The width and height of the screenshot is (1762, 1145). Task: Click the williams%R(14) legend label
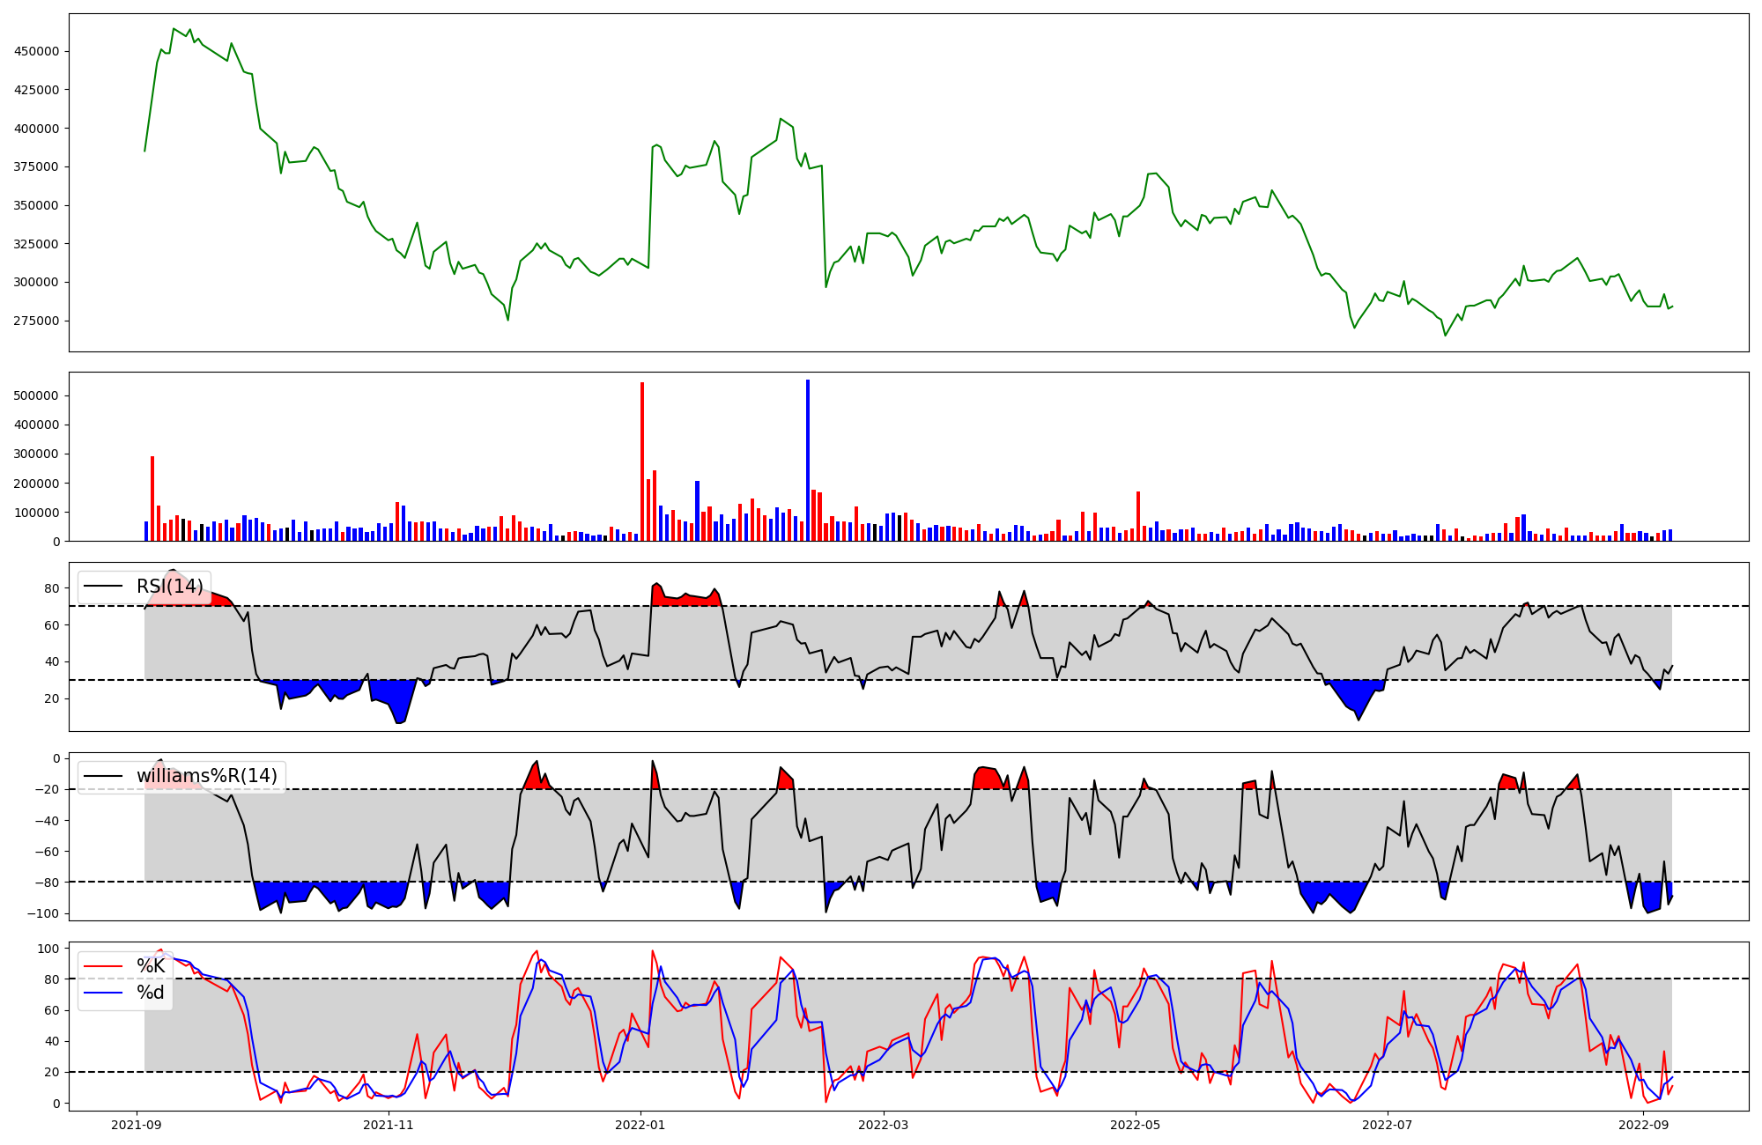click(206, 776)
